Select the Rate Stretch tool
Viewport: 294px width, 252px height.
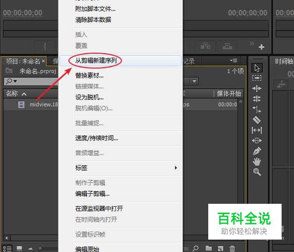[257, 109]
